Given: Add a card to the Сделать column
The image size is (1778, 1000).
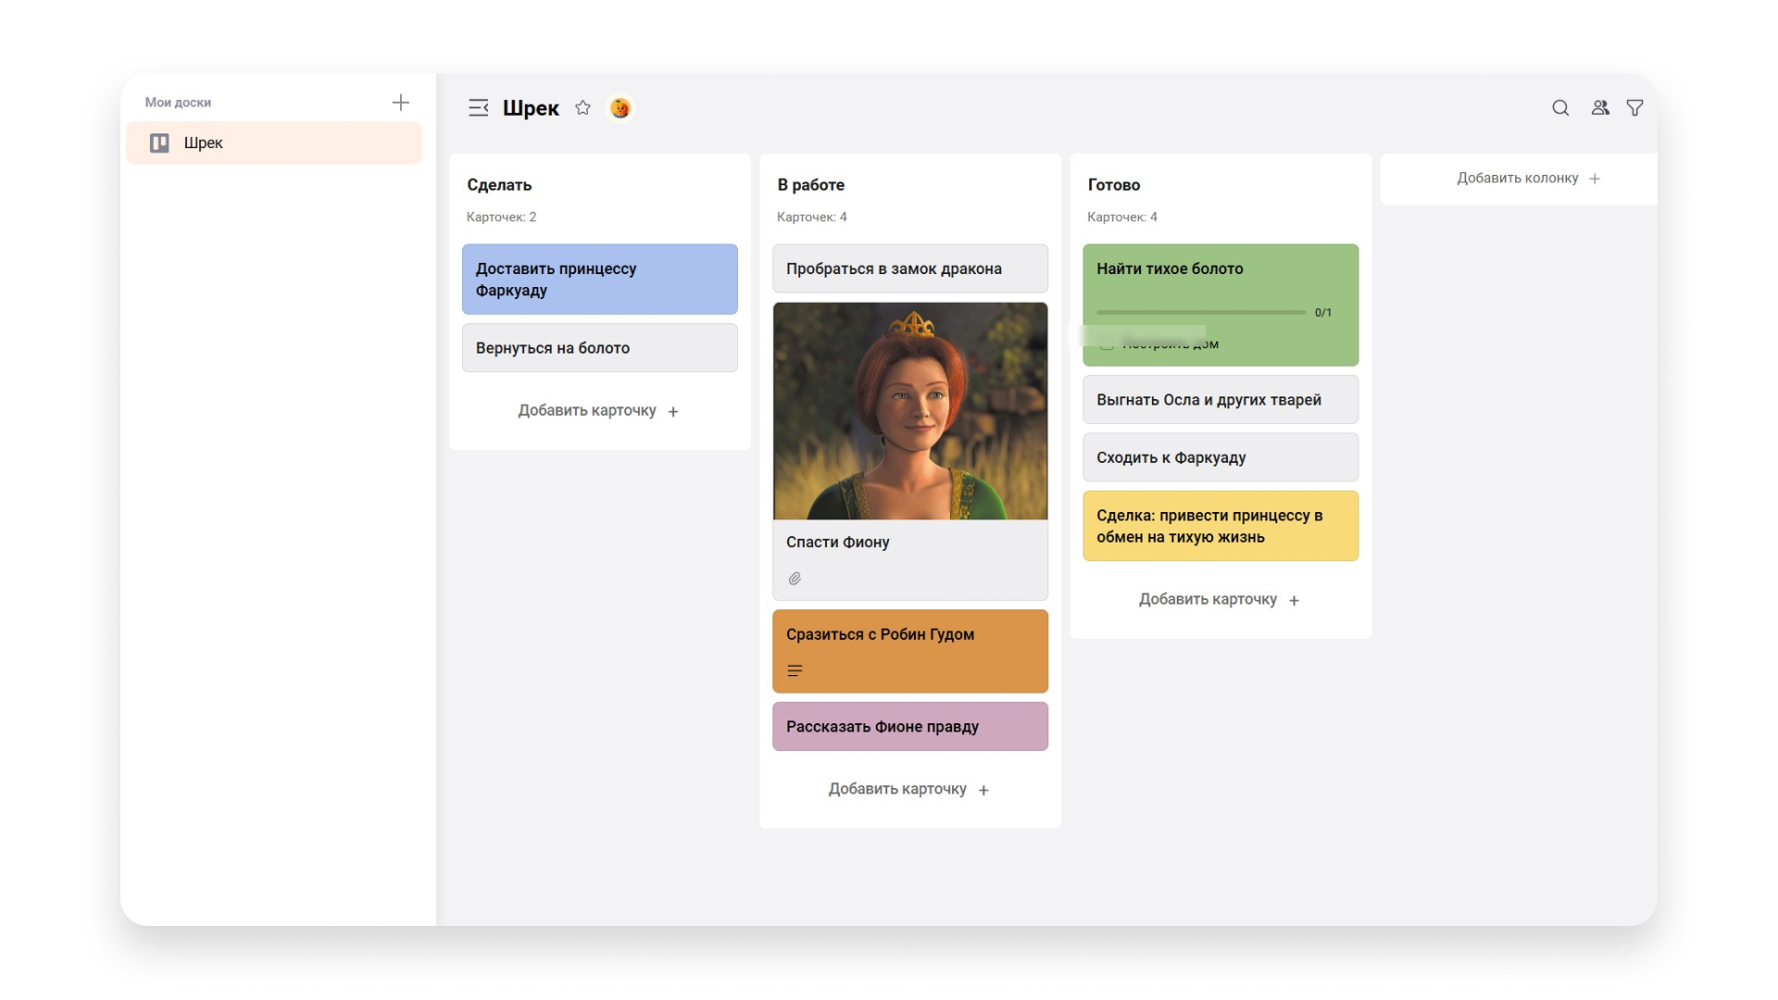Looking at the screenshot, I should pos(599,411).
